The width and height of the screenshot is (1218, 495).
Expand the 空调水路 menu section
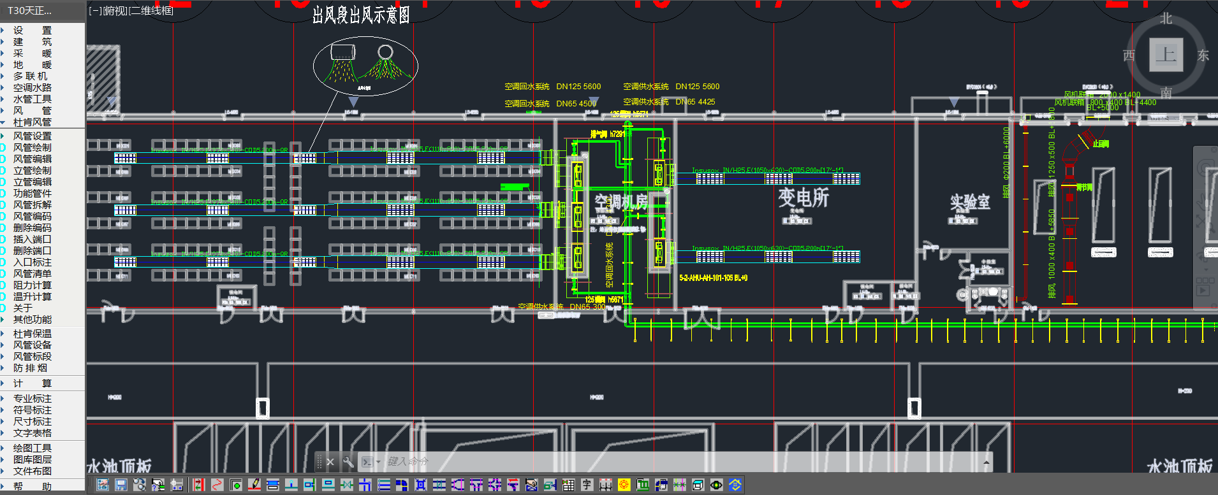(x=32, y=88)
